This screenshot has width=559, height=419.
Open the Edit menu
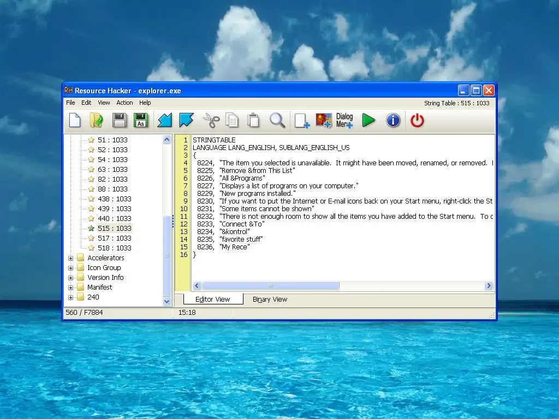(86, 103)
